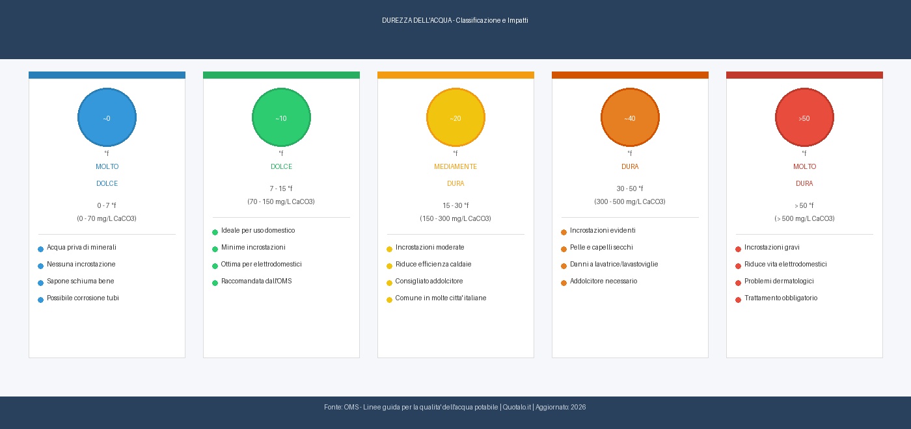Click the blue bullet beside 'Possibile corrosione tubi'
The image size is (911, 429).
click(x=40, y=300)
